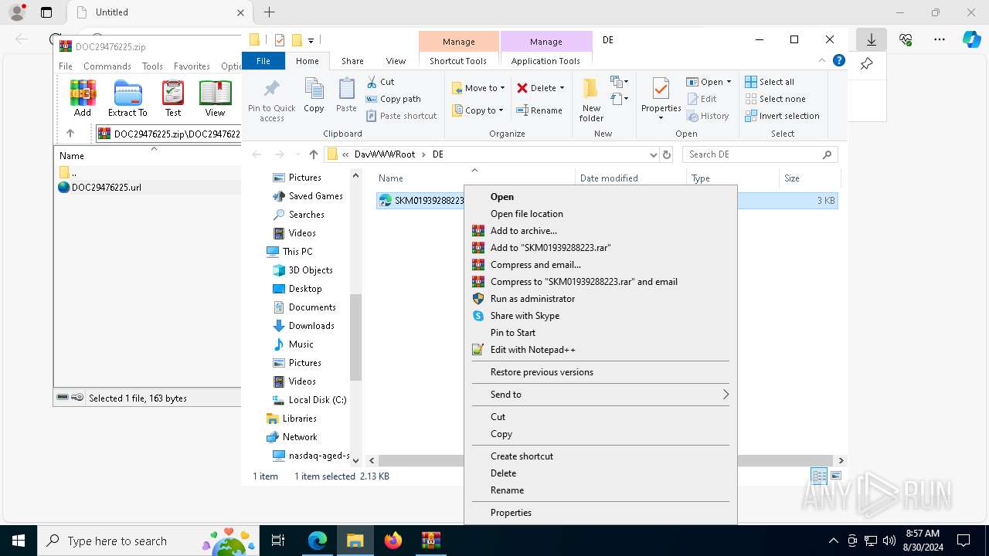Click Paste in Explorer ribbon
The width and height of the screenshot is (989, 556).
(x=346, y=96)
